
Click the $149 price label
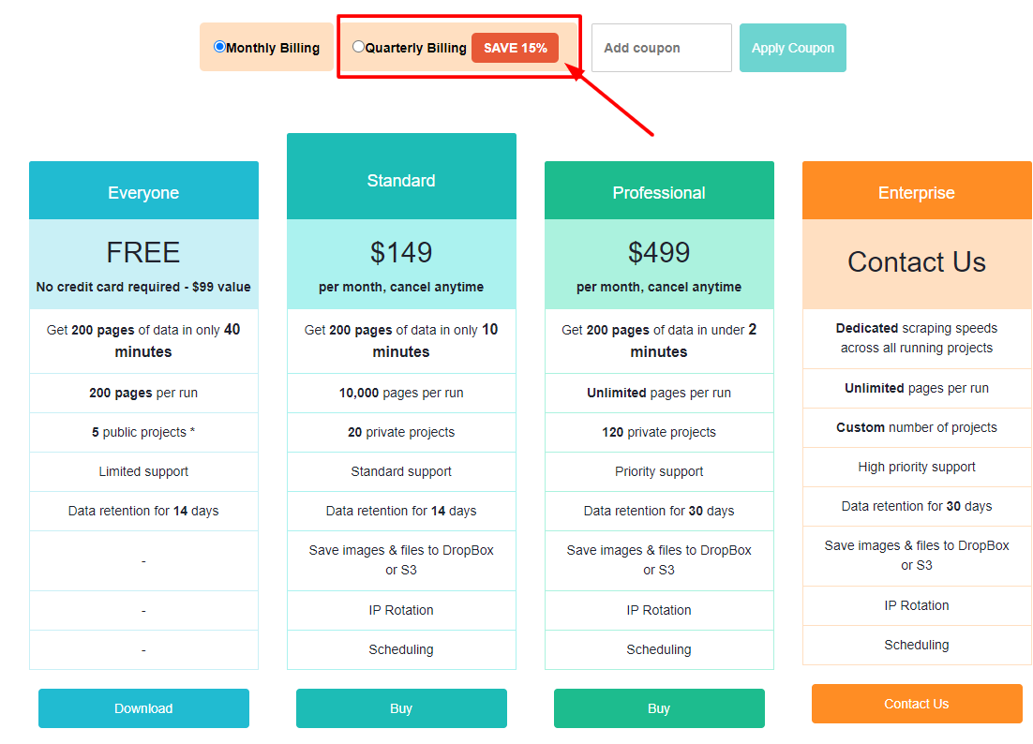[401, 253]
